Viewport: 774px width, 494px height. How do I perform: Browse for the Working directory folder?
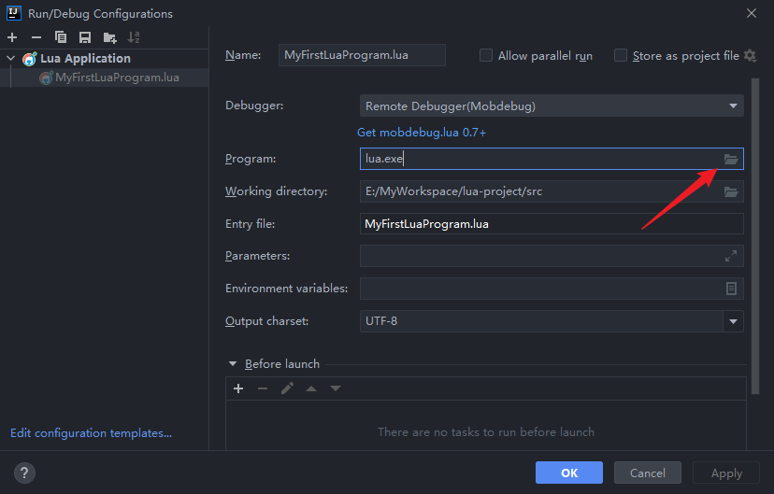pyautogui.click(x=731, y=192)
